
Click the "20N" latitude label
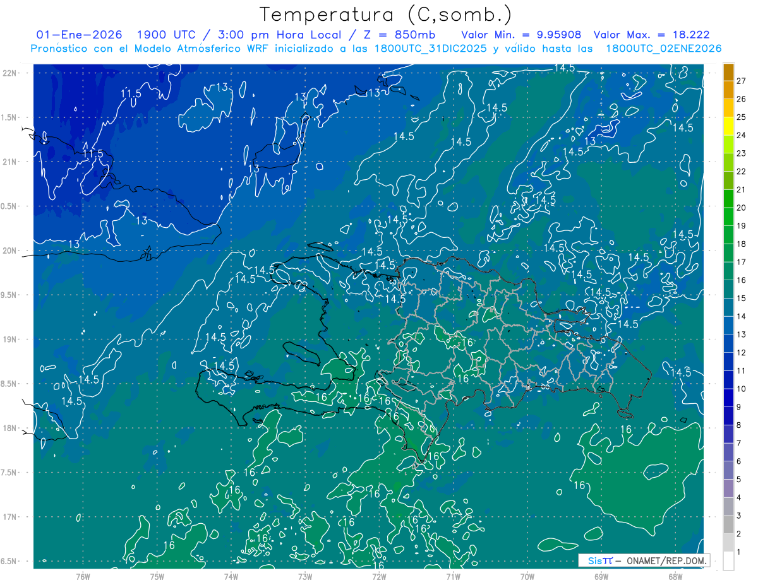pyautogui.click(x=11, y=251)
